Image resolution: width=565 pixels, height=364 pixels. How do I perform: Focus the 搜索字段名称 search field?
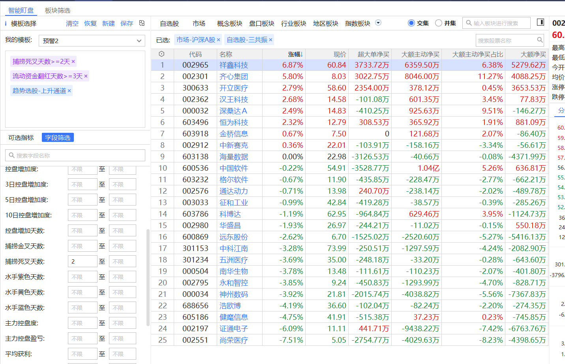[75, 155]
